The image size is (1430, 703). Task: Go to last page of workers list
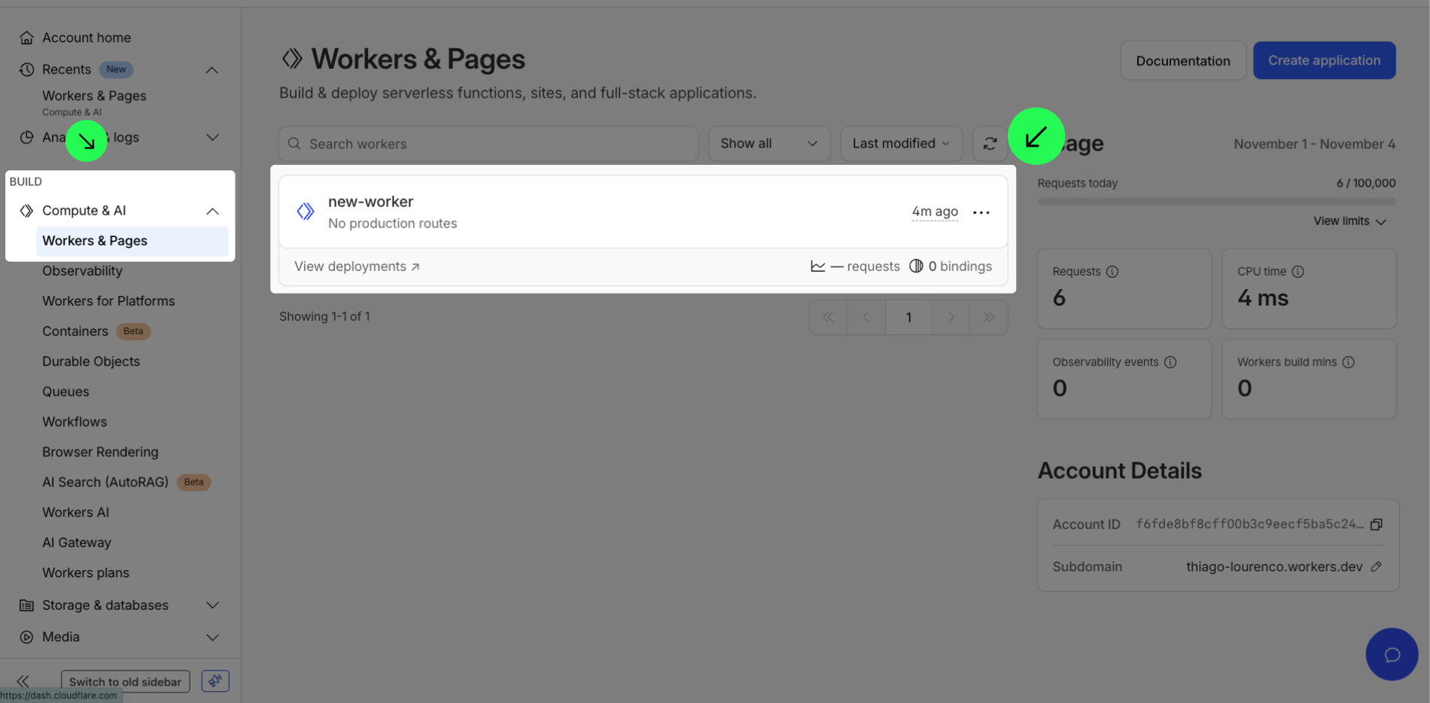[989, 317]
